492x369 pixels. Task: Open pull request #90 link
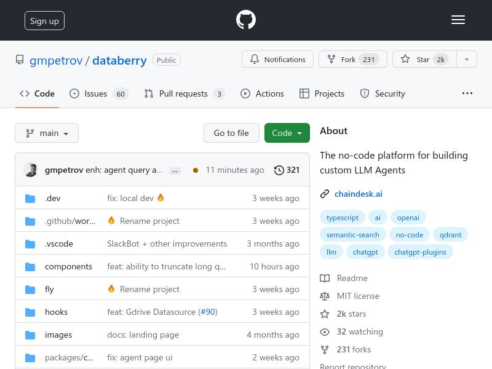[x=208, y=312]
